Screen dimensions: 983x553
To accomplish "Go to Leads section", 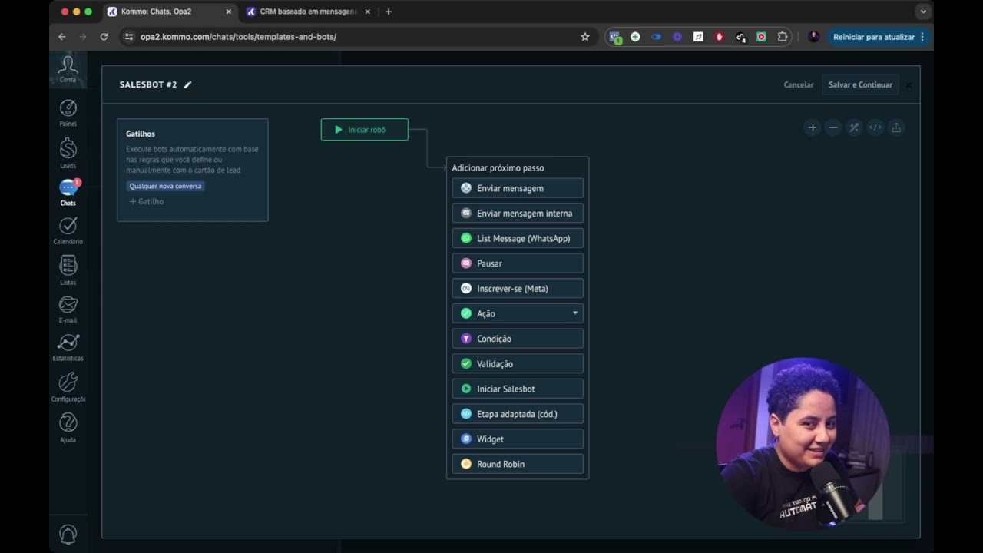I will point(68,154).
